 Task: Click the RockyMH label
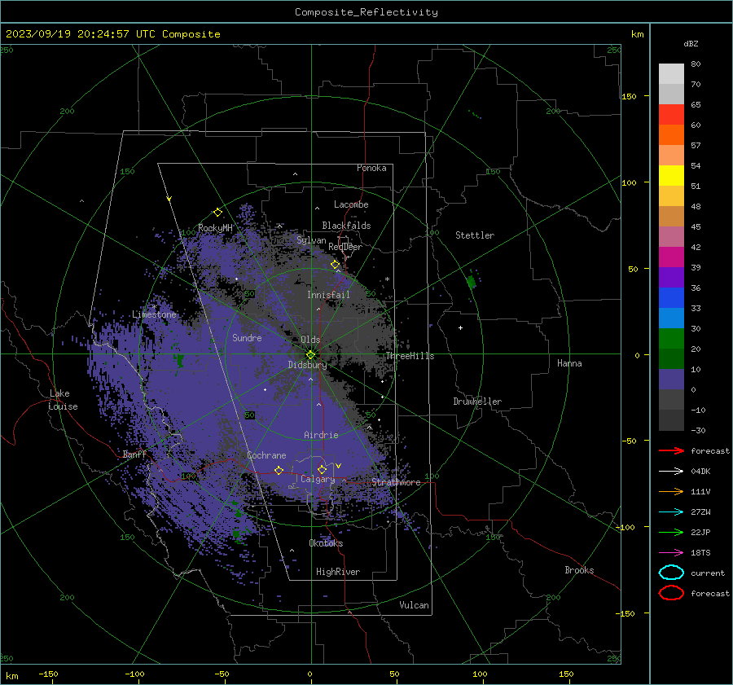[215, 228]
